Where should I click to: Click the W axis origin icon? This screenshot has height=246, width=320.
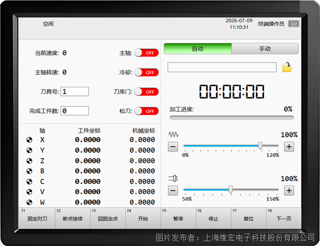(x=29, y=202)
